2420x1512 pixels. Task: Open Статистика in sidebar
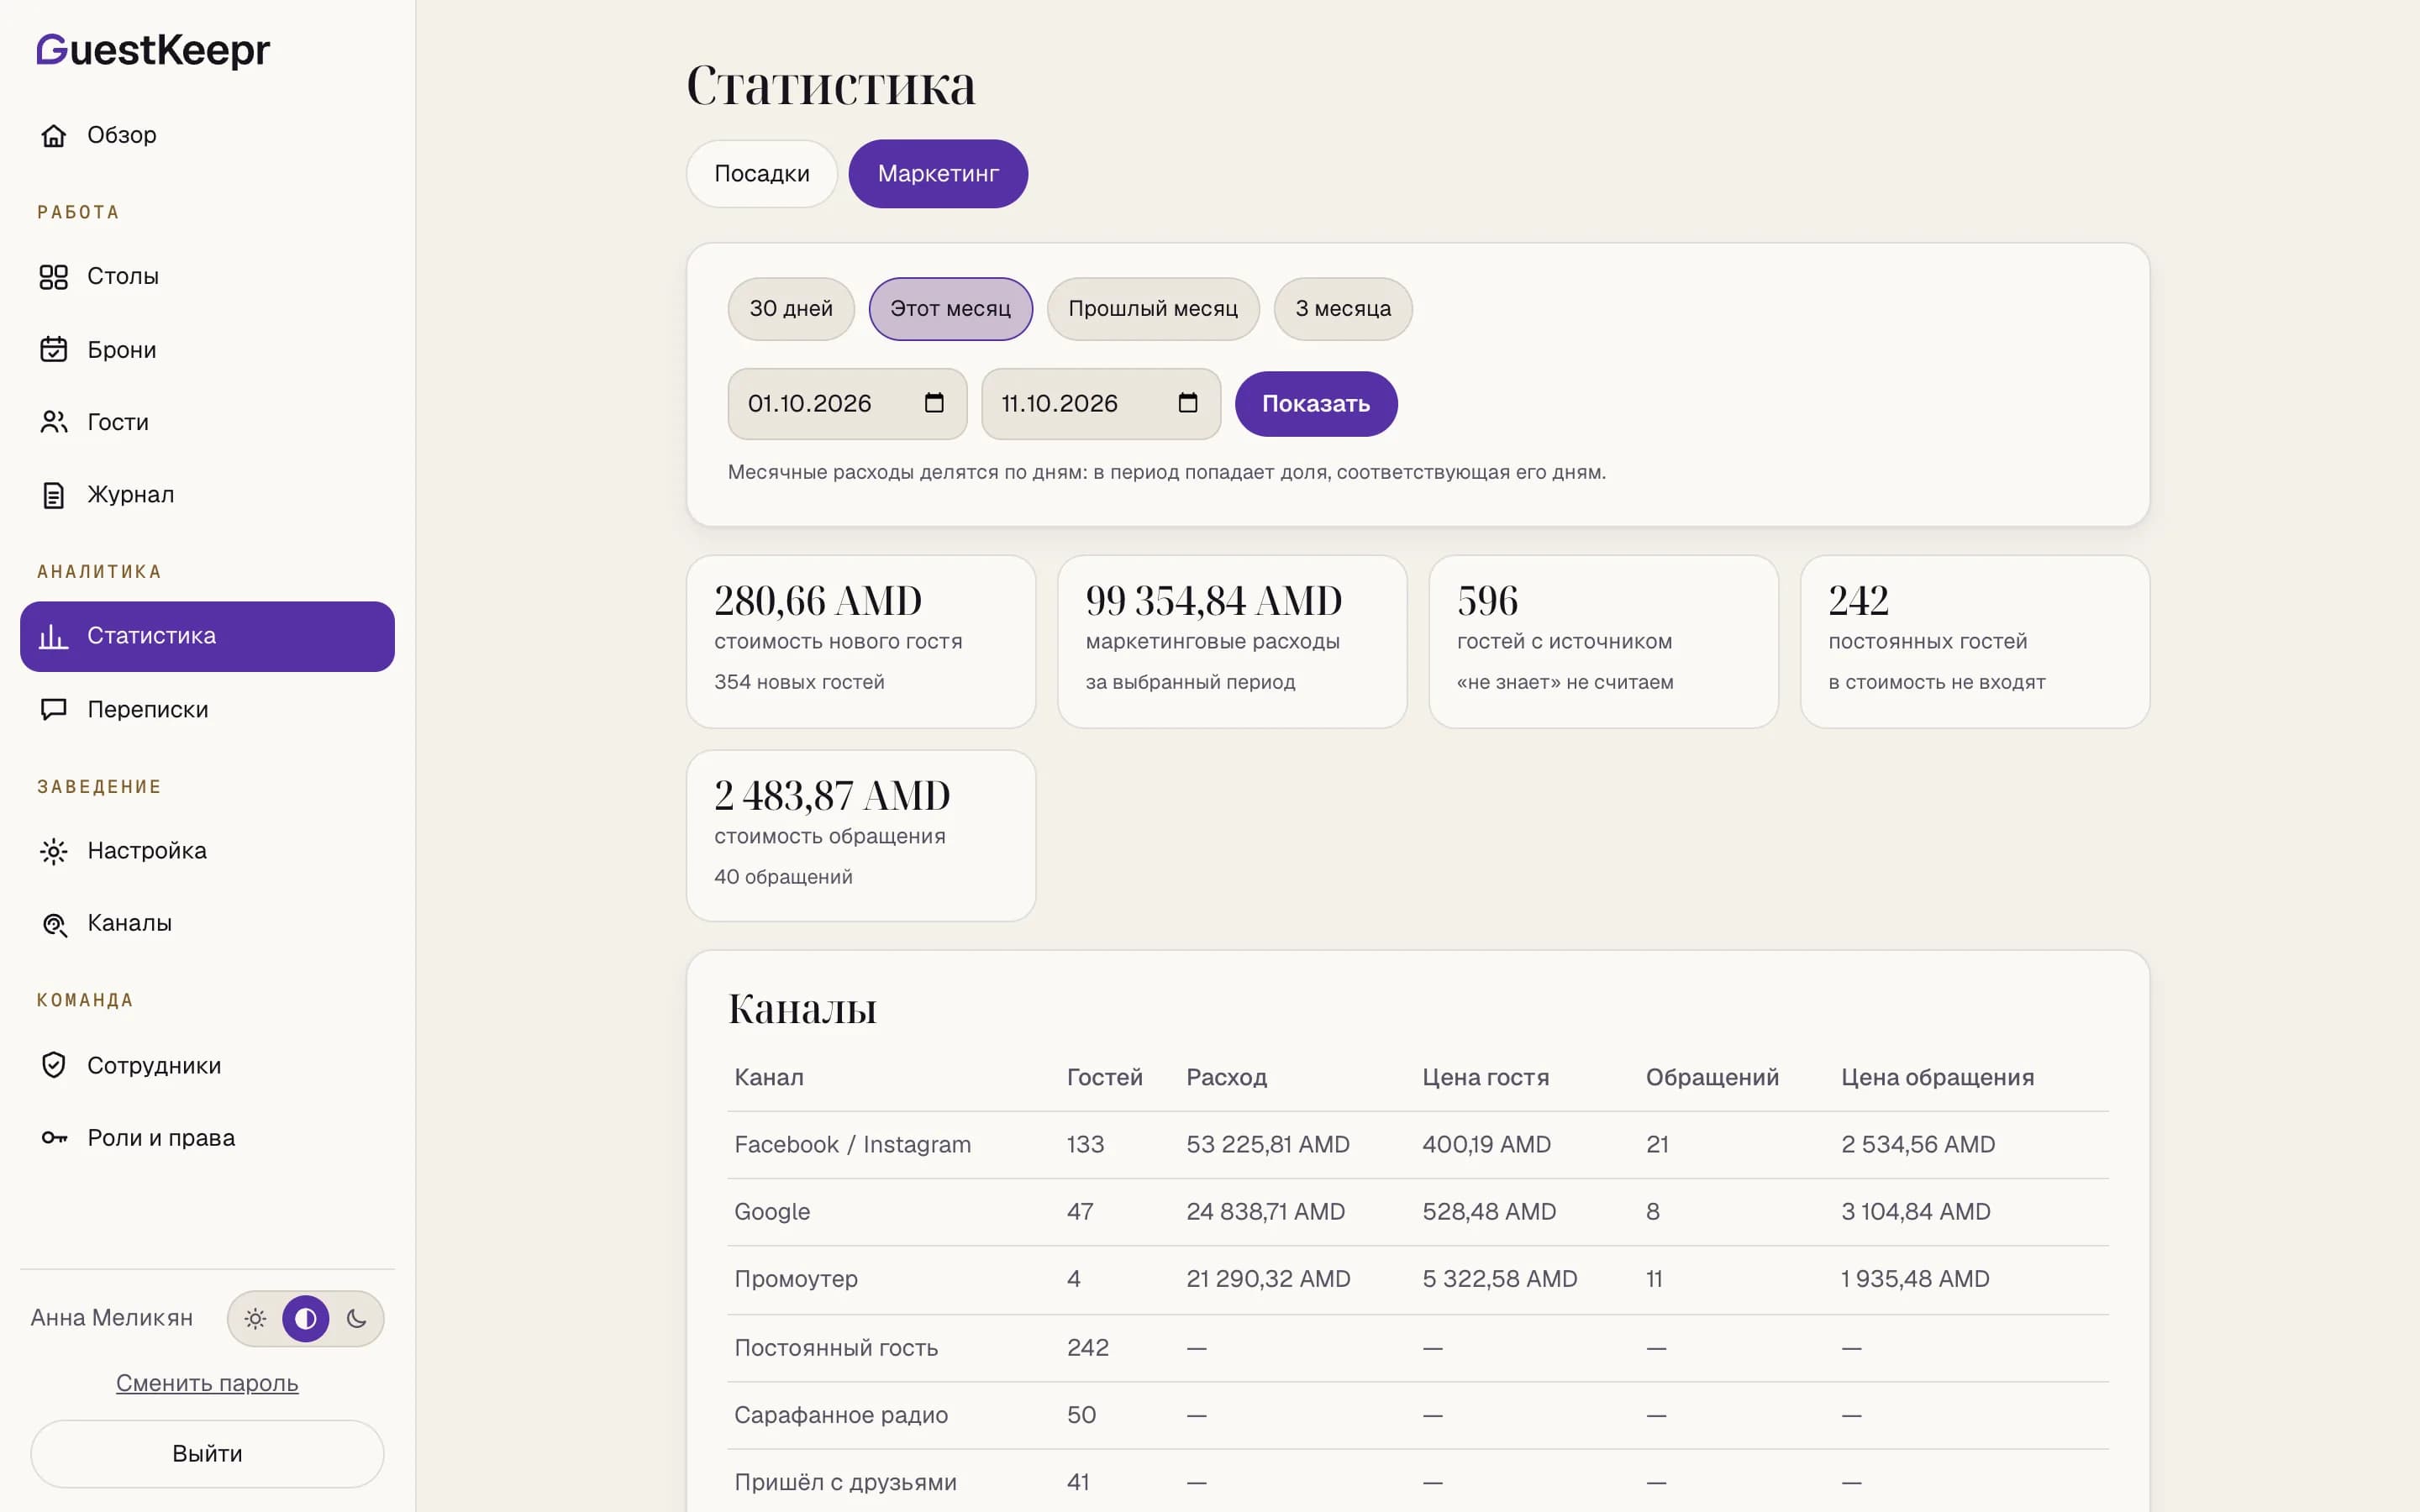(x=207, y=636)
